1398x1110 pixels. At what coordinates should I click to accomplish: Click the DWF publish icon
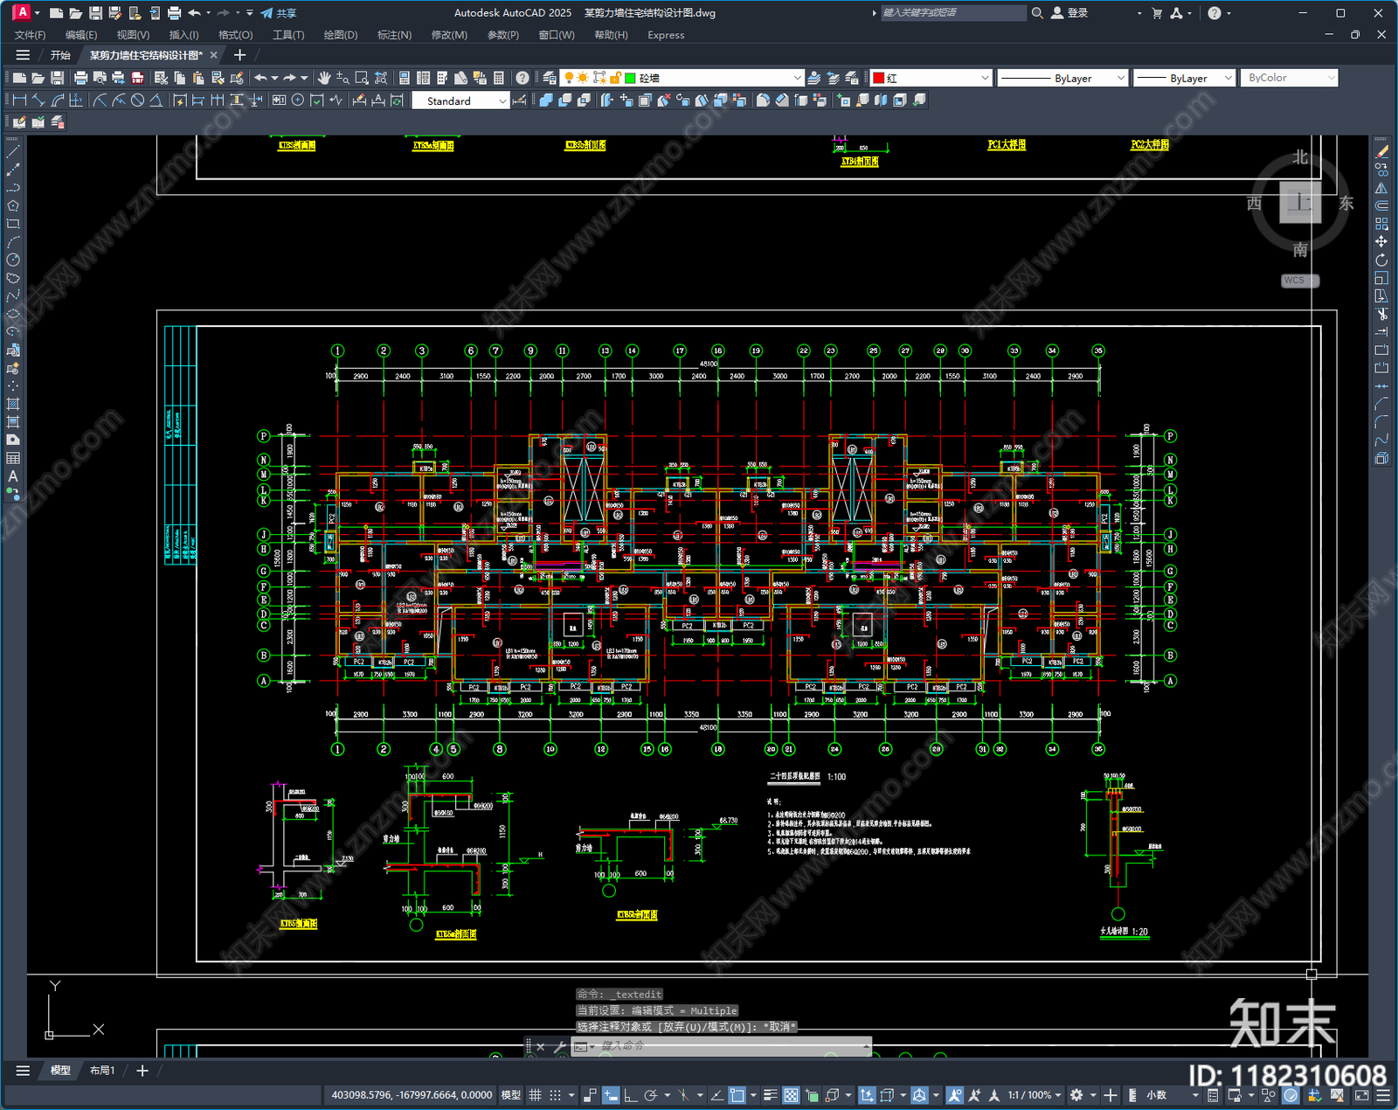coord(137,78)
